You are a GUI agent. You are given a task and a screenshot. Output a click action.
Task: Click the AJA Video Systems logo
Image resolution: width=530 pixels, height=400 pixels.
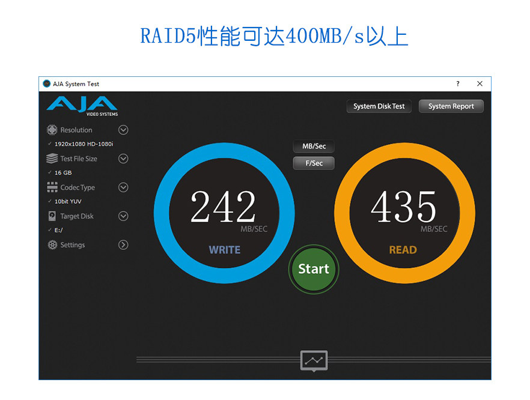(82, 106)
